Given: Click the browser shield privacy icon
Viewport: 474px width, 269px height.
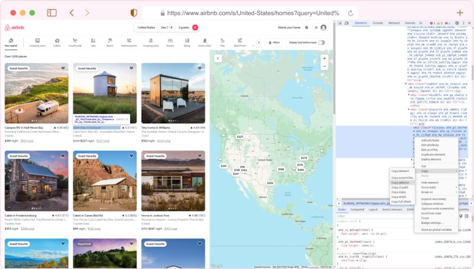Looking at the screenshot, I should point(134,13).
